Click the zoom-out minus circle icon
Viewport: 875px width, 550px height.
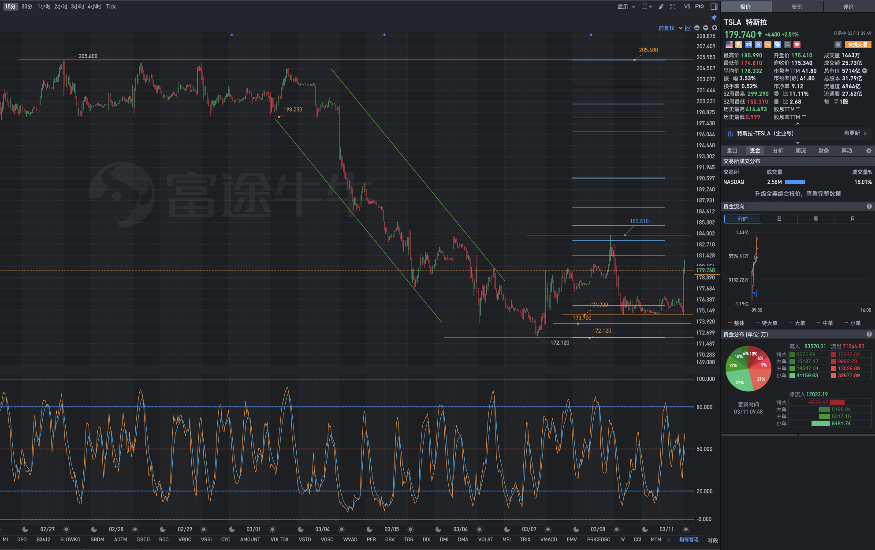pyautogui.click(x=706, y=28)
